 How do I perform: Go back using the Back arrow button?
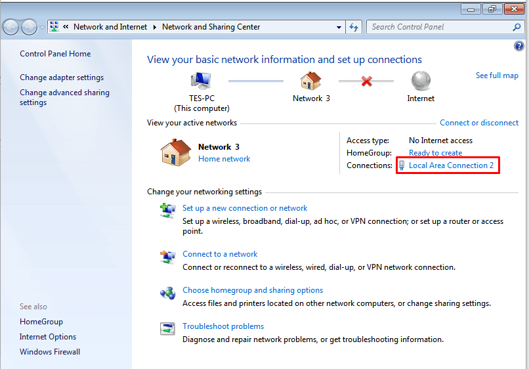12,27
